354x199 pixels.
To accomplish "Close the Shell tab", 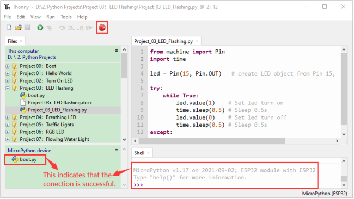I will [x=148, y=153].
